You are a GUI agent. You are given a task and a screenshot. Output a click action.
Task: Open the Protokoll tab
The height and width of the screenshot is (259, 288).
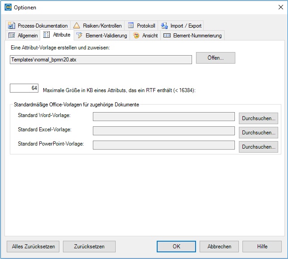pos(141,25)
